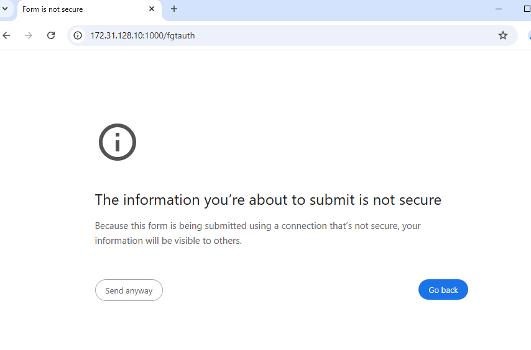
Task: Navigate back with the browser back arrow
Action: 7,35
